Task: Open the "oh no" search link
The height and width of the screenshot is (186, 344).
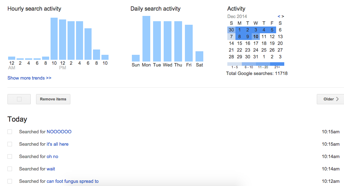Action: click(52, 156)
